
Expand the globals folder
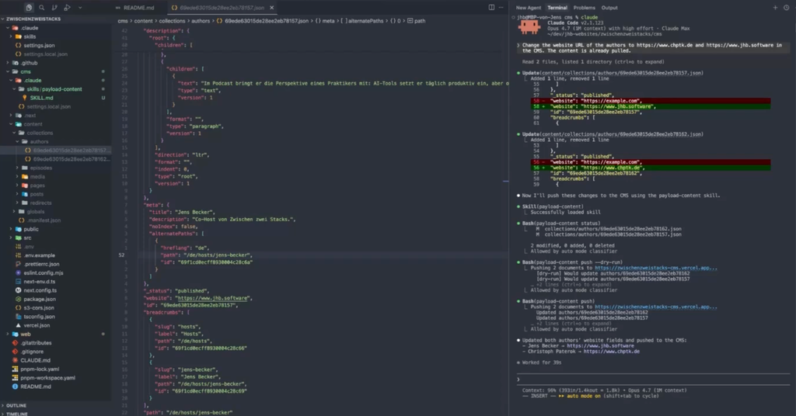pyautogui.click(x=36, y=212)
